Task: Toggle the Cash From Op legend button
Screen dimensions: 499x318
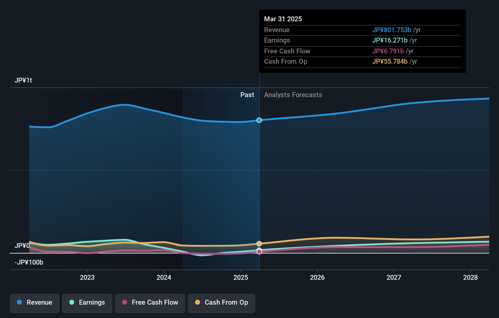Action: click(221, 303)
